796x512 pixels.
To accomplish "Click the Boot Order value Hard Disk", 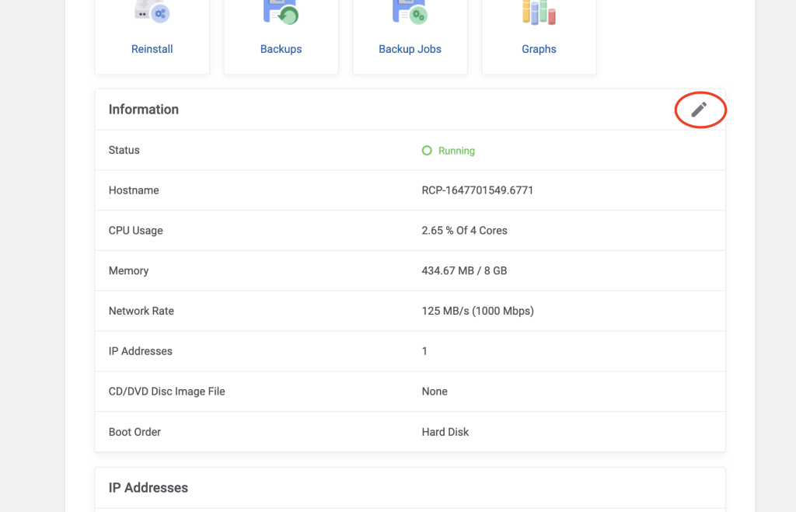I will tap(445, 432).
